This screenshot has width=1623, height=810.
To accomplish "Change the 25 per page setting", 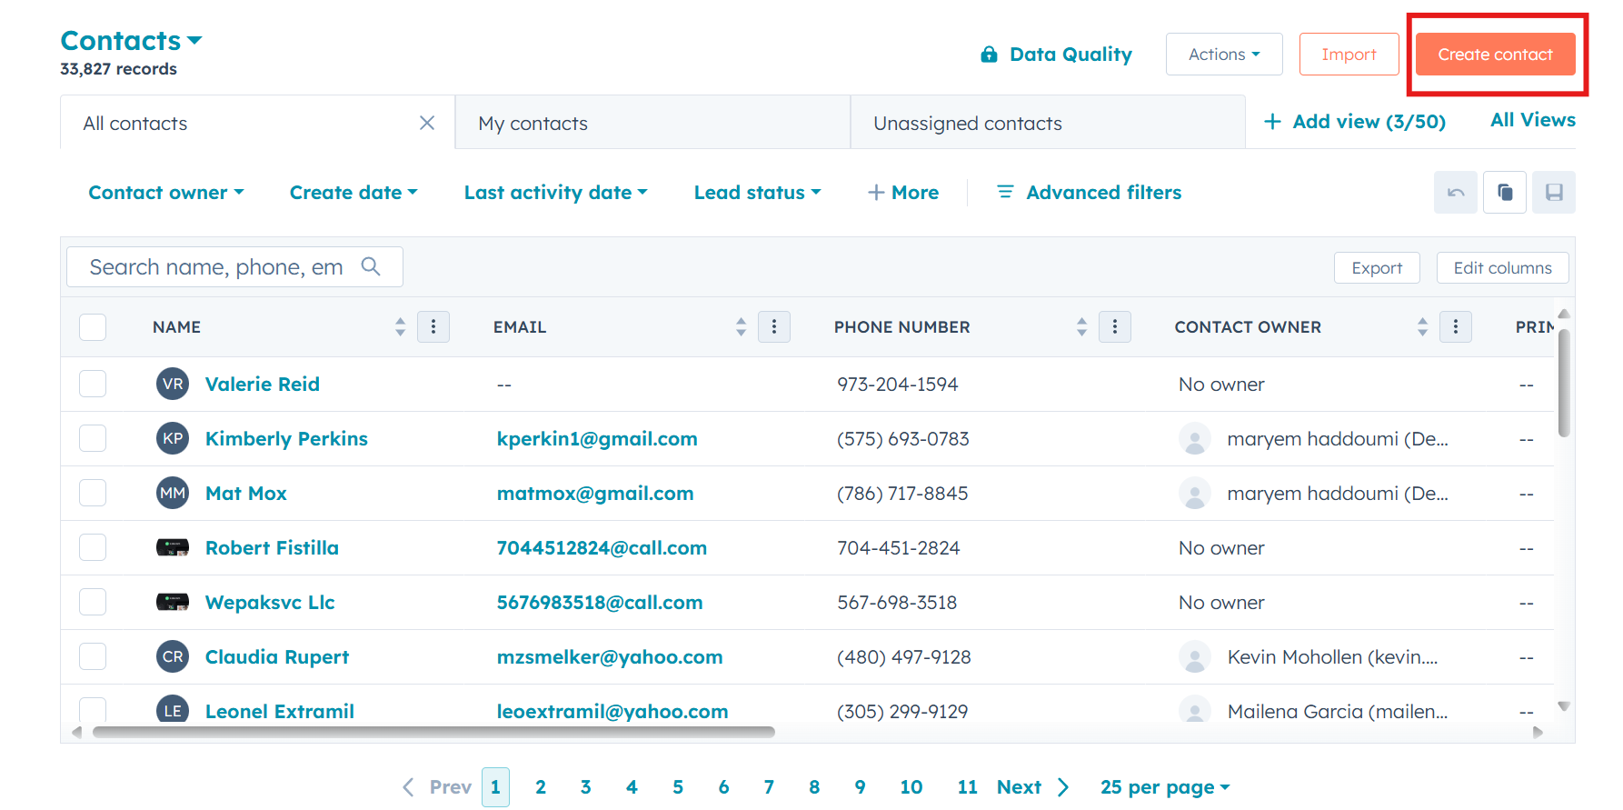I will 1164,787.
